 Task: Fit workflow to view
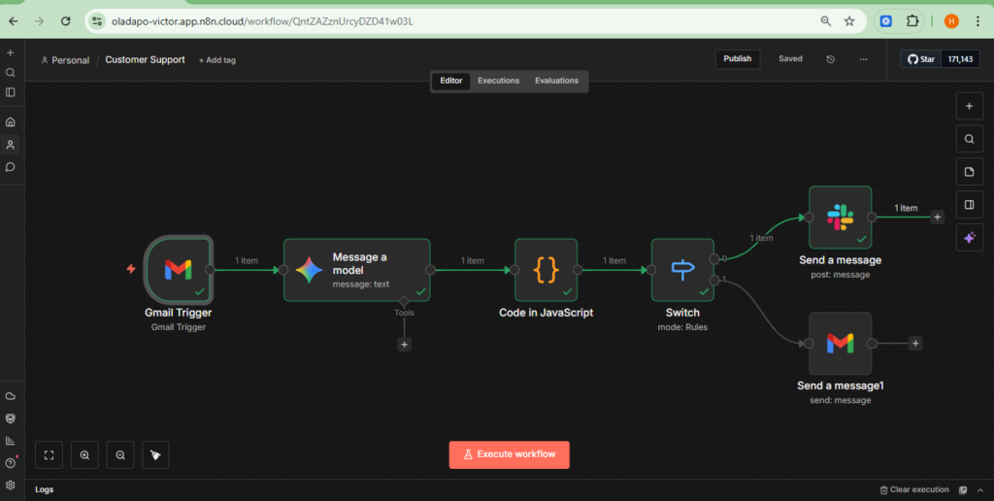click(x=49, y=454)
